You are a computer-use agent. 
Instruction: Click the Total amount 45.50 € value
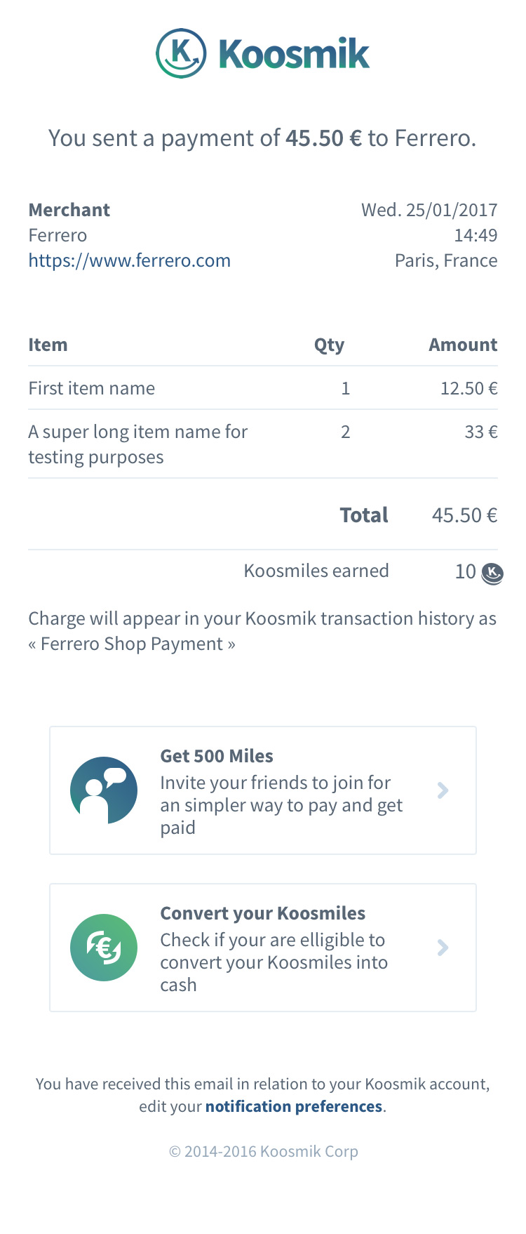tap(464, 515)
